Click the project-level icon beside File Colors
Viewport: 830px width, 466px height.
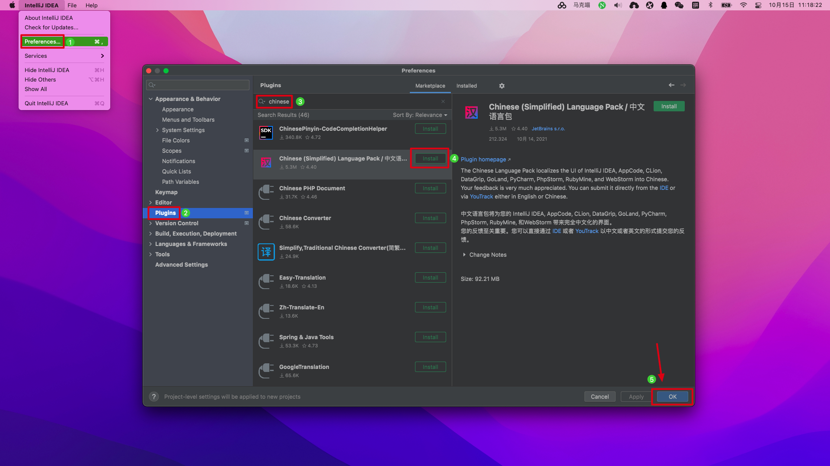pyautogui.click(x=246, y=140)
